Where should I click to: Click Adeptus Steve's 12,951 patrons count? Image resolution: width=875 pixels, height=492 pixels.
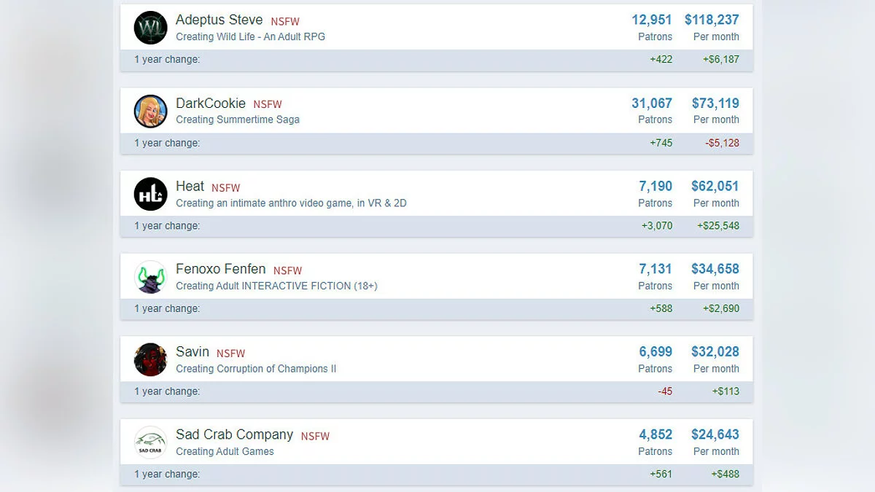[651, 20]
